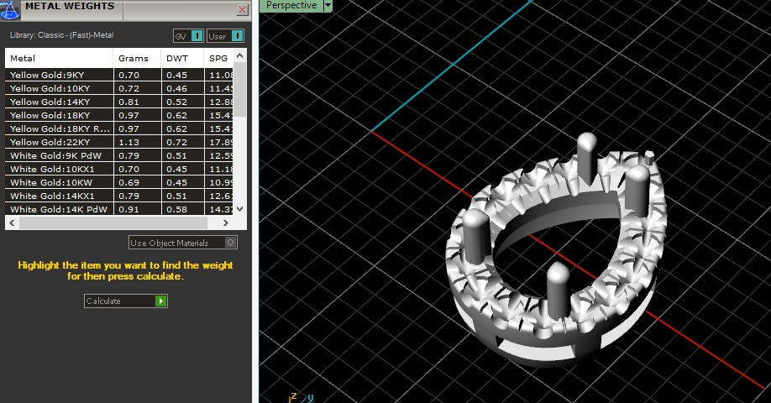
Task: Select the White Gold:9K PdW row
Action: point(119,155)
